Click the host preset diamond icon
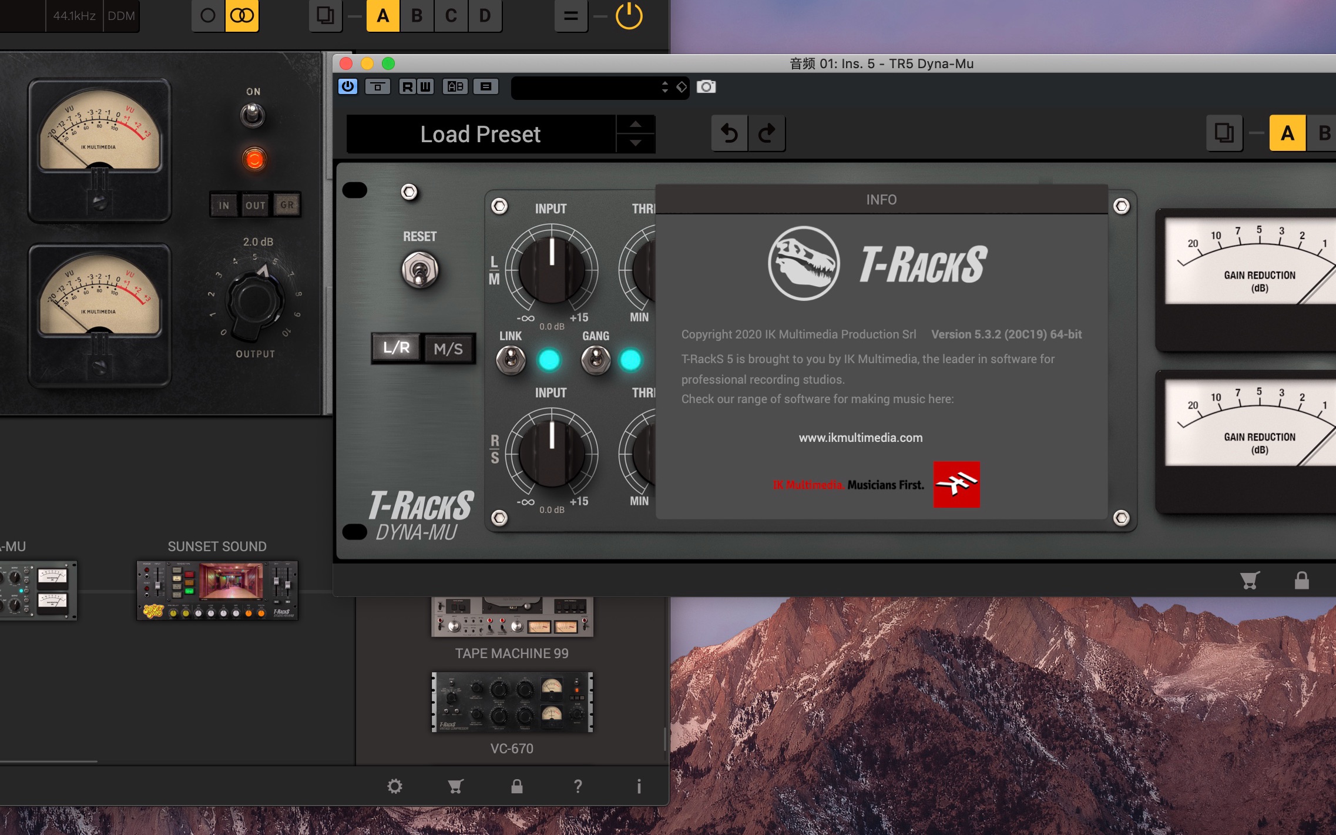This screenshot has height=835, width=1336. click(x=682, y=87)
